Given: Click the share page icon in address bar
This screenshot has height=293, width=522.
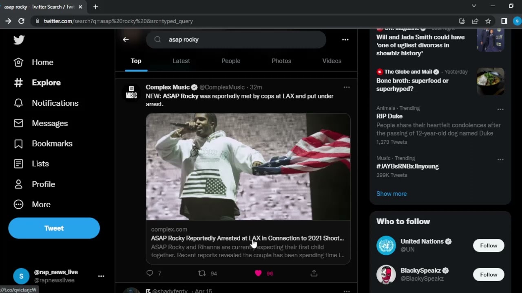Looking at the screenshot, I should click(x=475, y=21).
